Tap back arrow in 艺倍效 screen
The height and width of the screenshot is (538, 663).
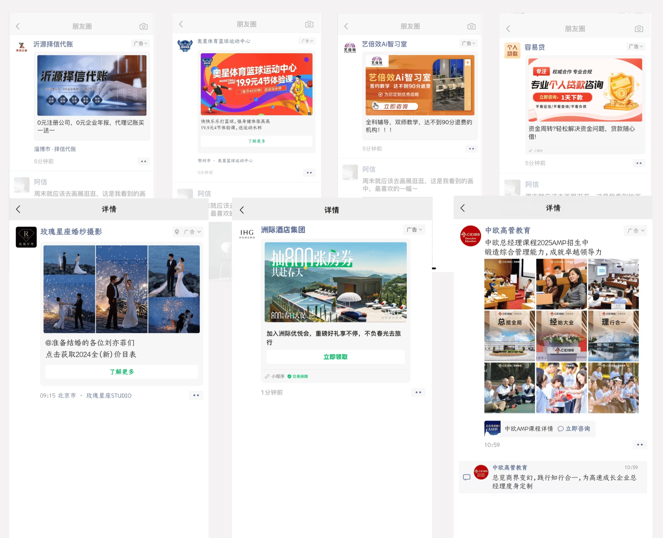[x=346, y=26]
